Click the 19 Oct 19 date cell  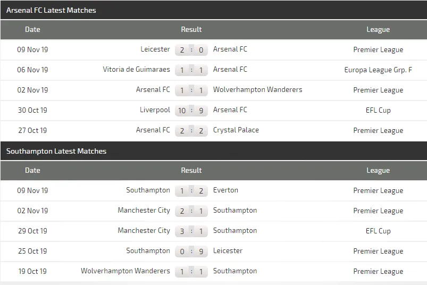[x=32, y=271]
